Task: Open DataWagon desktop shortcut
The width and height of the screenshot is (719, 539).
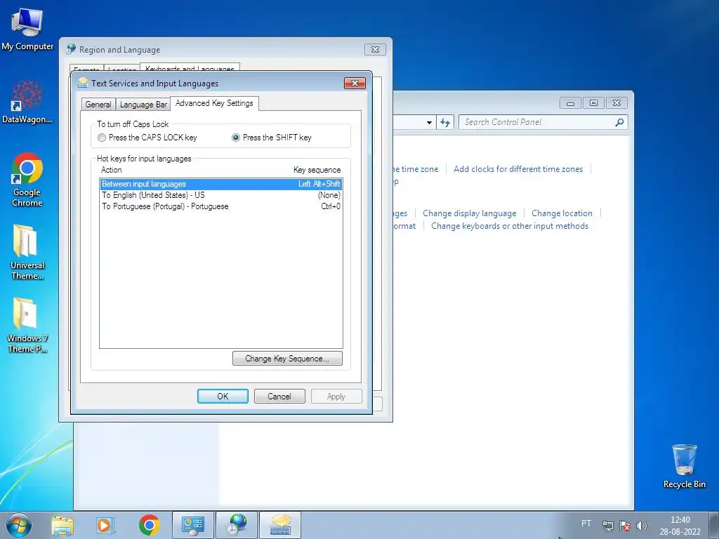Action: click(27, 102)
